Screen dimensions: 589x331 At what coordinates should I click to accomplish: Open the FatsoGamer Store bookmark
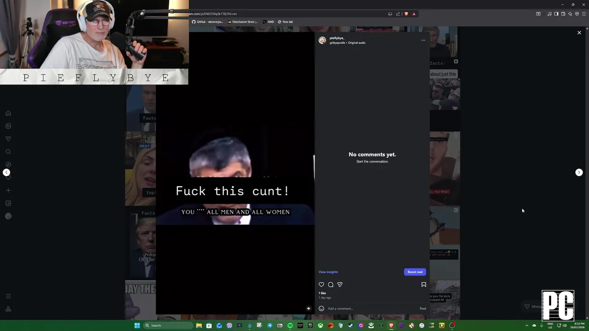coord(243,22)
